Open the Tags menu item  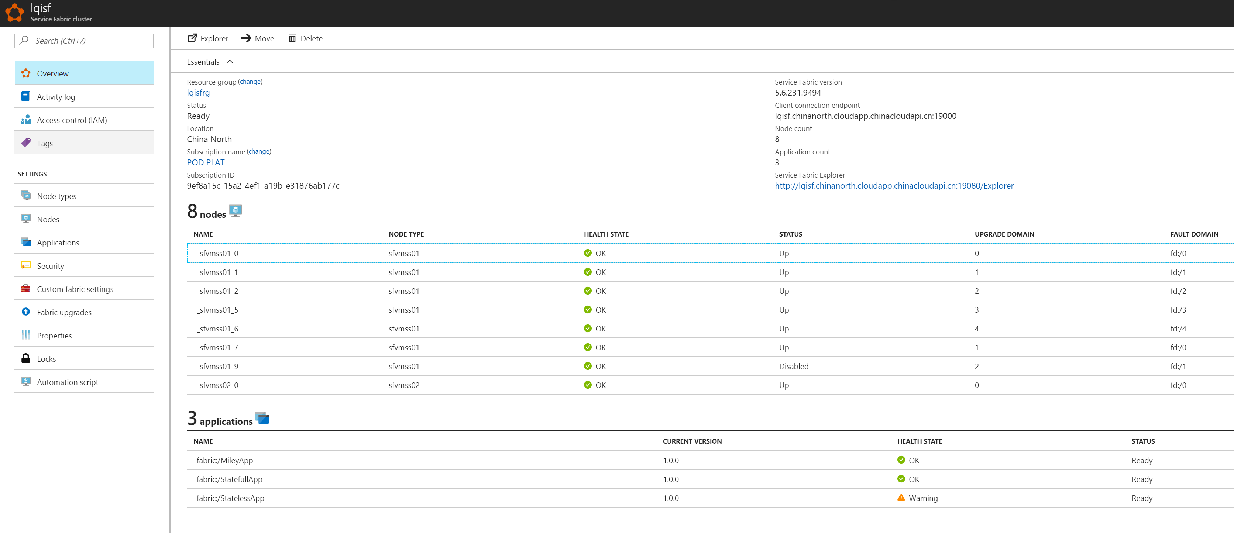tap(45, 143)
